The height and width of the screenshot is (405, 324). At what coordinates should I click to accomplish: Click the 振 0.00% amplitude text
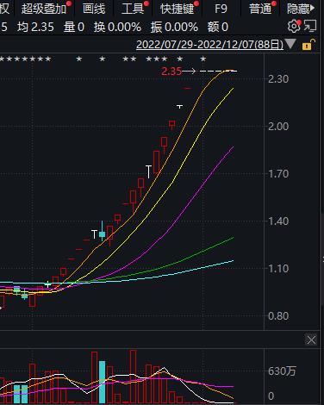coord(174,27)
